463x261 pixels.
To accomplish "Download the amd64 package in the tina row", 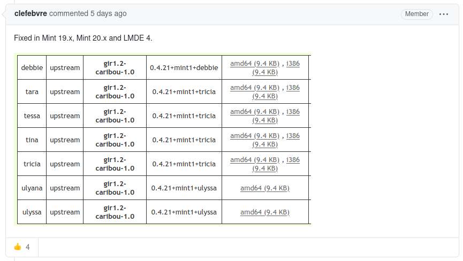I will (x=255, y=136).
